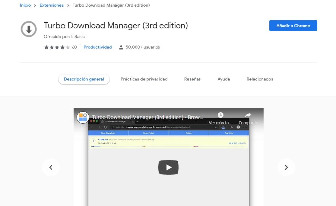Click the Compartir share arrow icon
The image size is (336, 206).
coord(248,115)
